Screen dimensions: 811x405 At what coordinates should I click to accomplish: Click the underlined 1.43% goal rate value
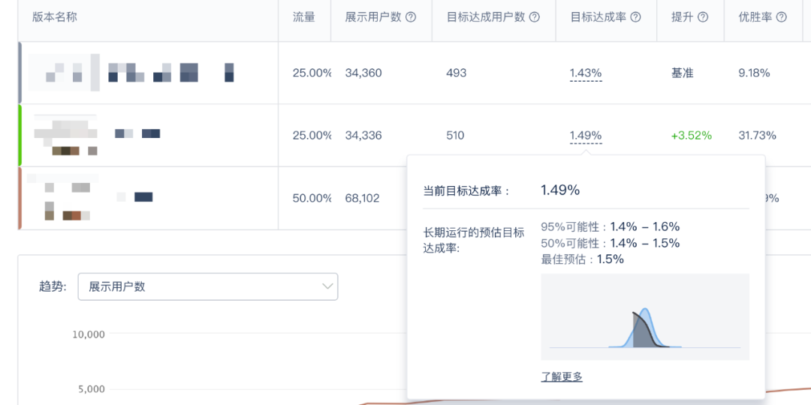pos(586,73)
